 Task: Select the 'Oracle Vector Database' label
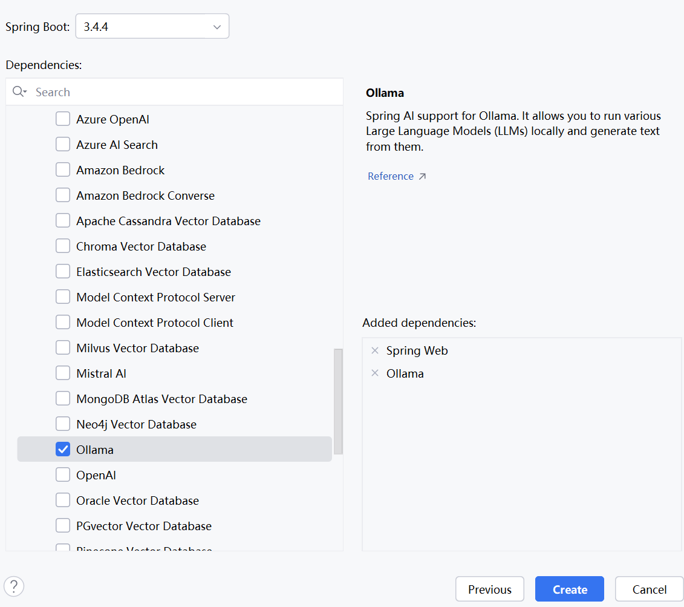[137, 500]
